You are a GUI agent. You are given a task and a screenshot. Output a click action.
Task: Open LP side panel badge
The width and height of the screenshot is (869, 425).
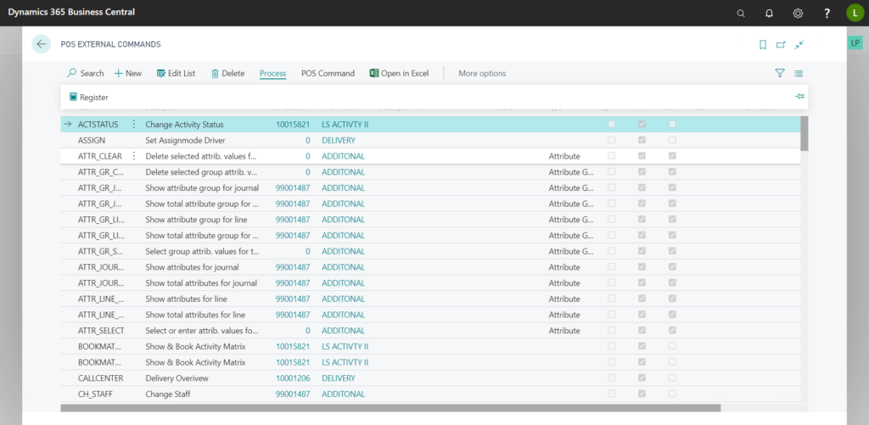(855, 42)
